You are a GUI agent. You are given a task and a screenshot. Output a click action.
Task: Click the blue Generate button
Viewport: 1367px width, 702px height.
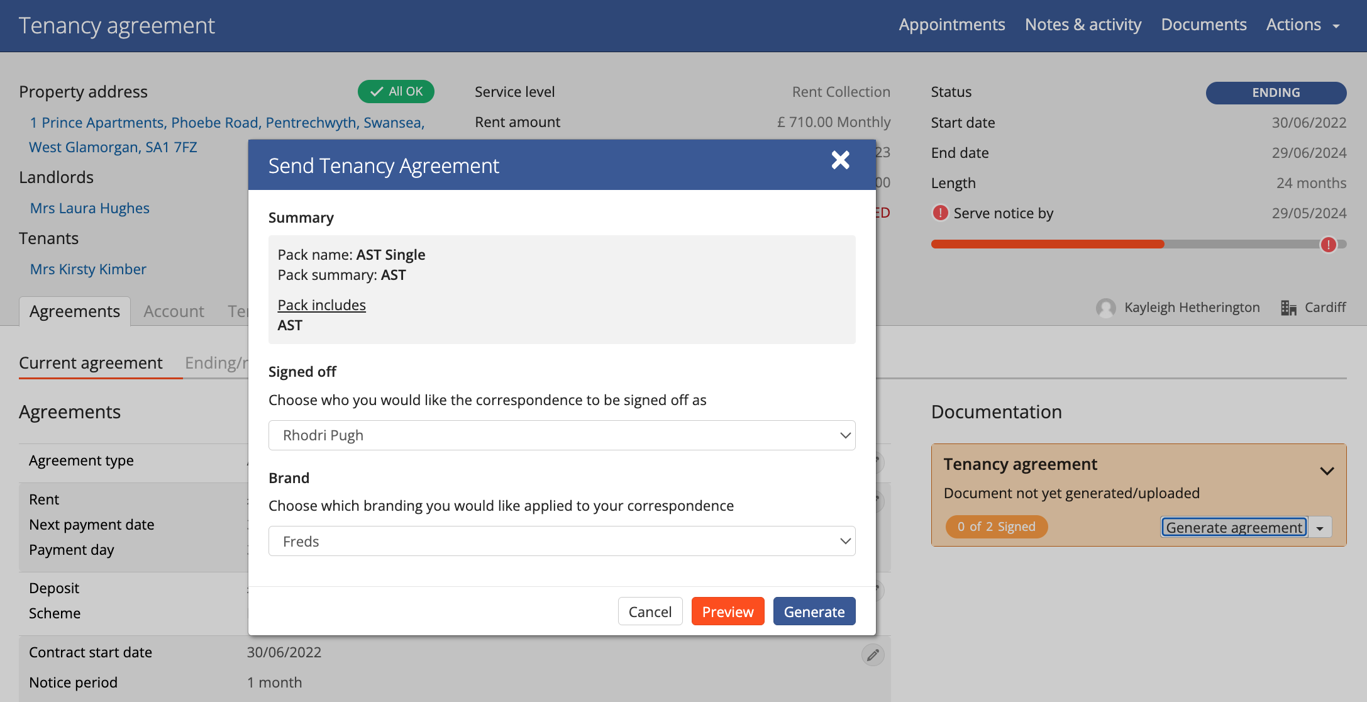click(814, 611)
